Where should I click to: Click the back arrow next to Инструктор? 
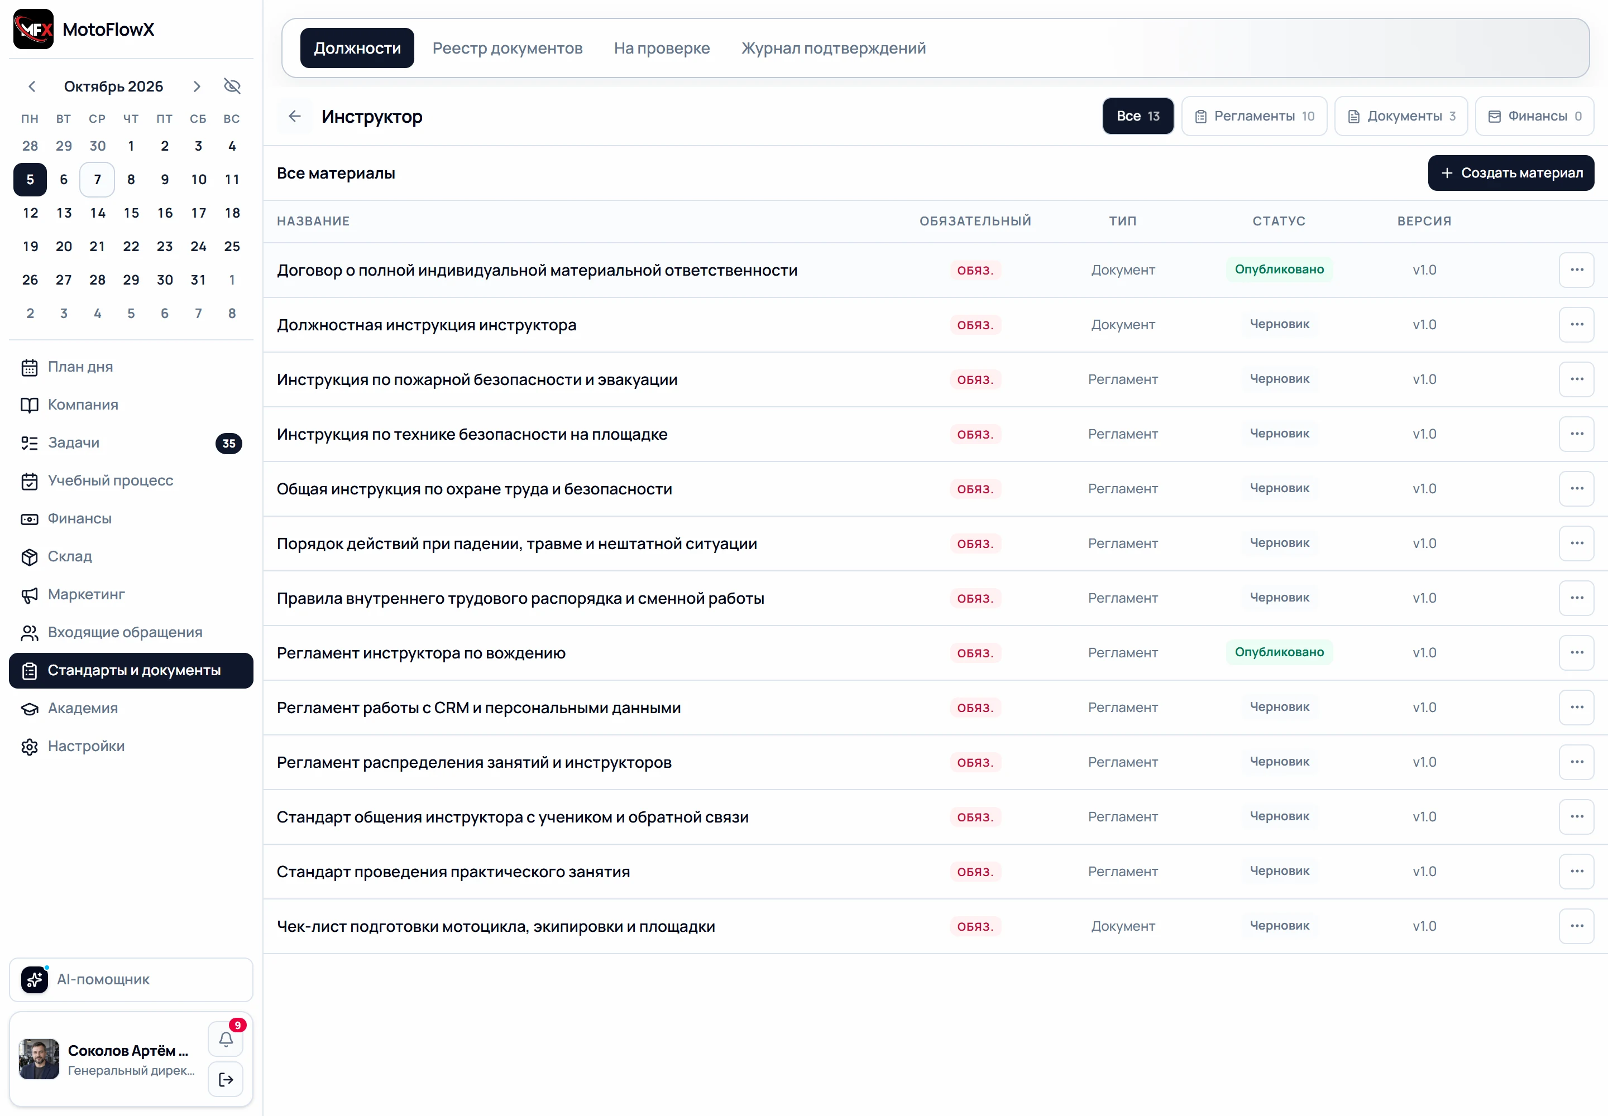pos(295,116)
